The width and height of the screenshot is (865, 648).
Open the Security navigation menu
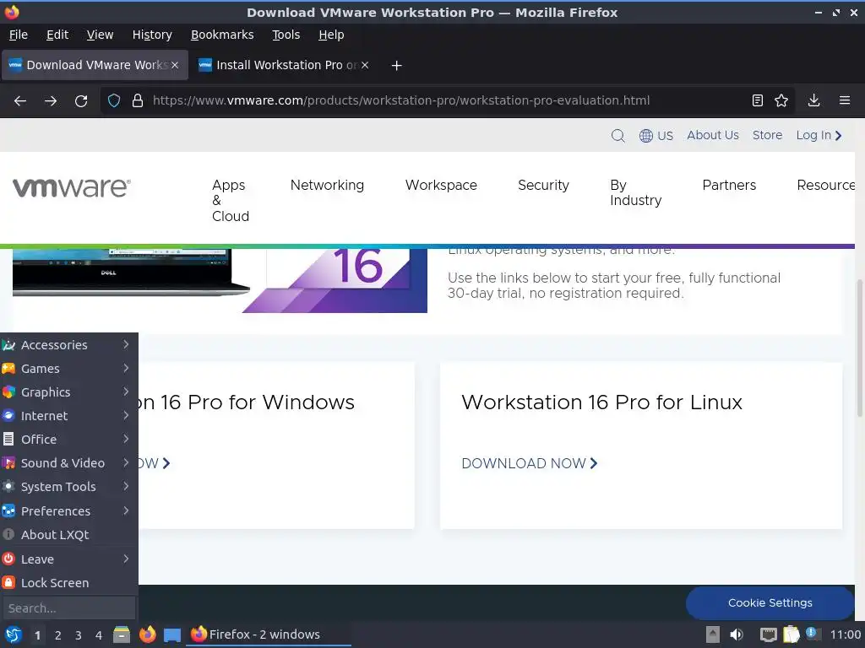click(543, 185)
